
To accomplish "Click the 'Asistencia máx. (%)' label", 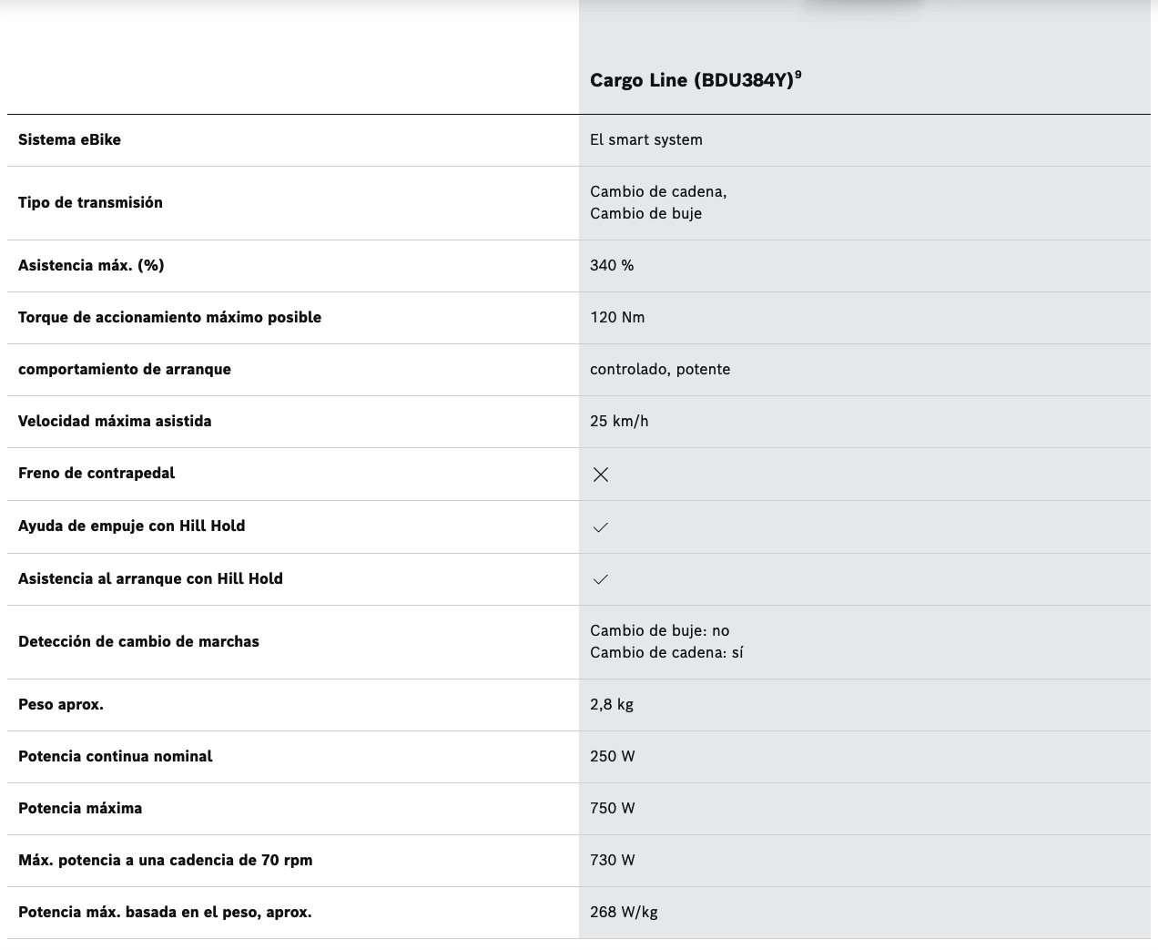I will tap(91, 265).
